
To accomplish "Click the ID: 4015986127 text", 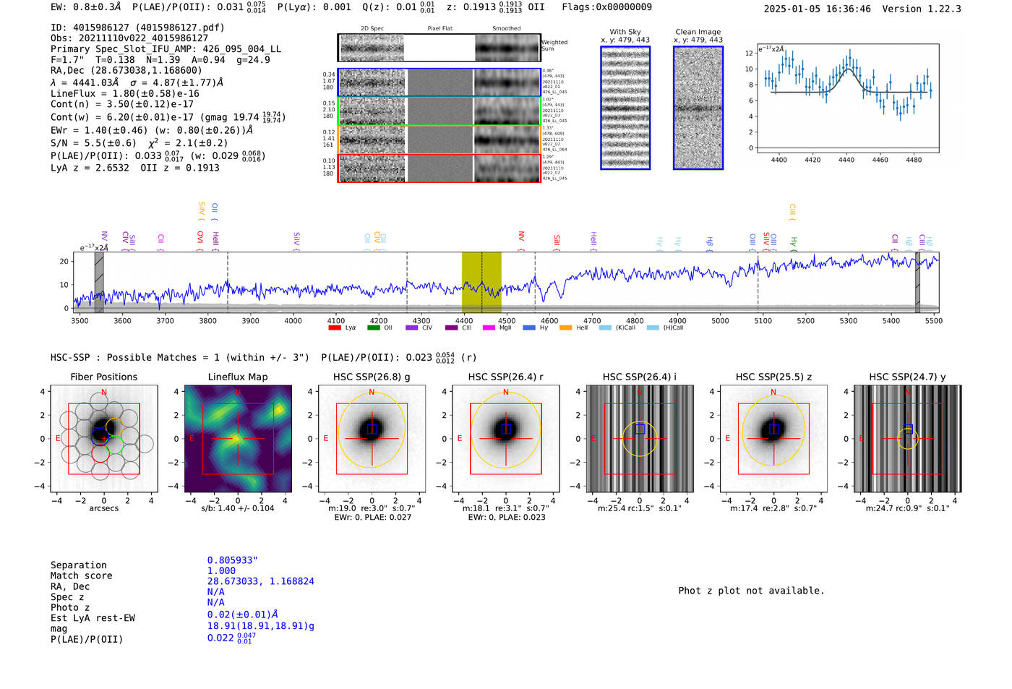I will [x=137, y=27].
